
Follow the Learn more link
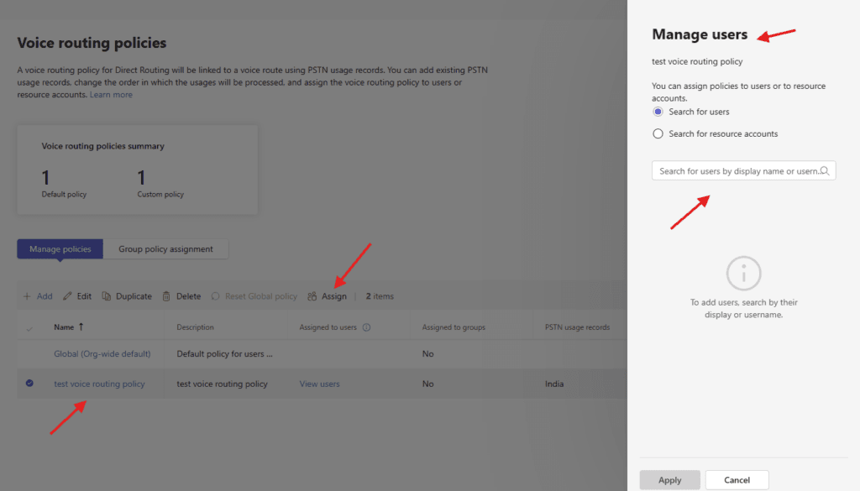pyautogui.click(x=111, y=95)
